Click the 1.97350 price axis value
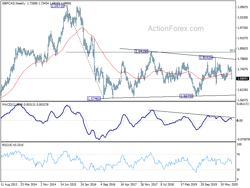250x188 pixels. tap(243, 28)
